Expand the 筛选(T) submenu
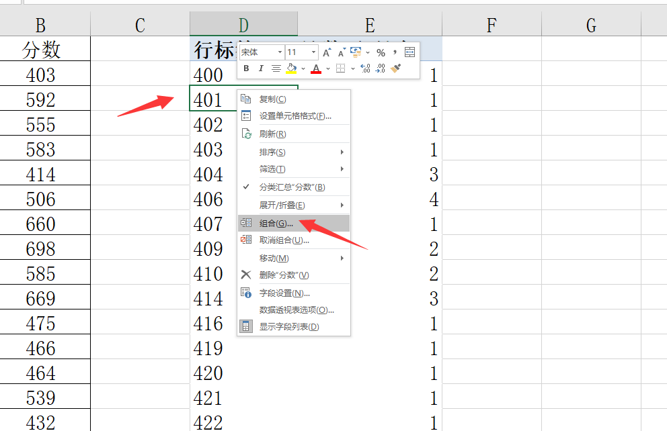This screenshot has width=667, height=431. (x=294, y=169)
